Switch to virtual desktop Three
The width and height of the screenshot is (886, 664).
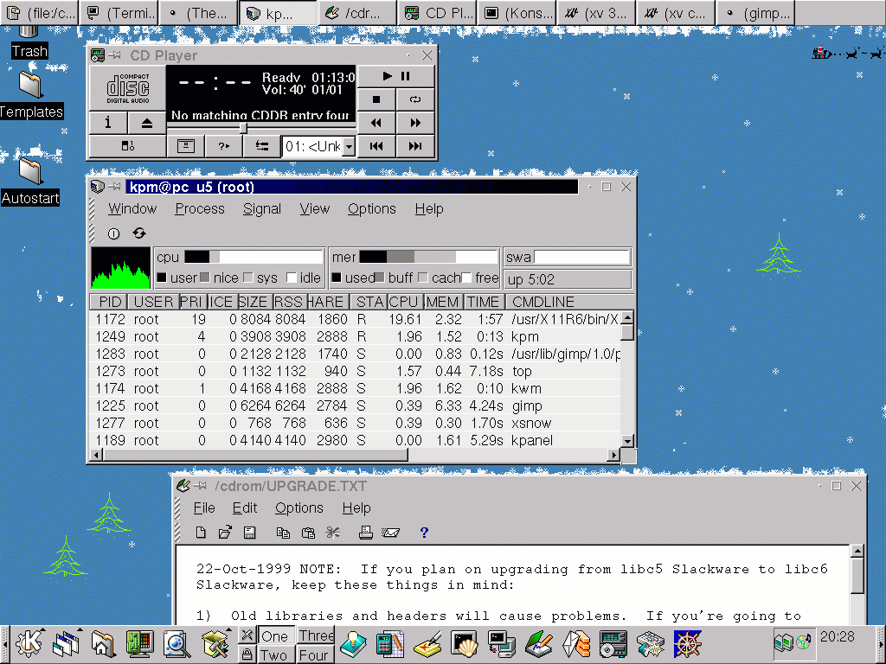coord(317,635)
